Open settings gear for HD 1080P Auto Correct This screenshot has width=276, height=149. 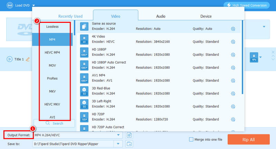[x=233, y=68]
